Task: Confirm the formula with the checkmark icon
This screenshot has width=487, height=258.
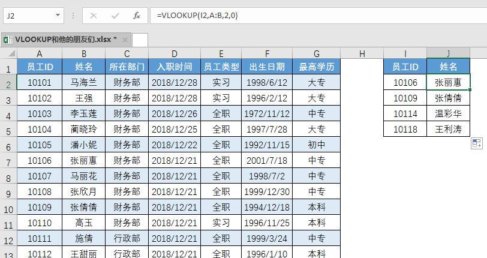Action: point(115,16)
